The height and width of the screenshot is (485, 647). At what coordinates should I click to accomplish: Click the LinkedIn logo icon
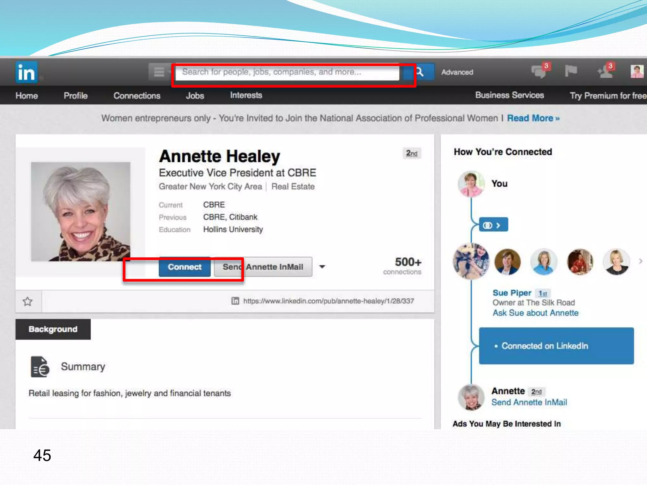(26, 72)
